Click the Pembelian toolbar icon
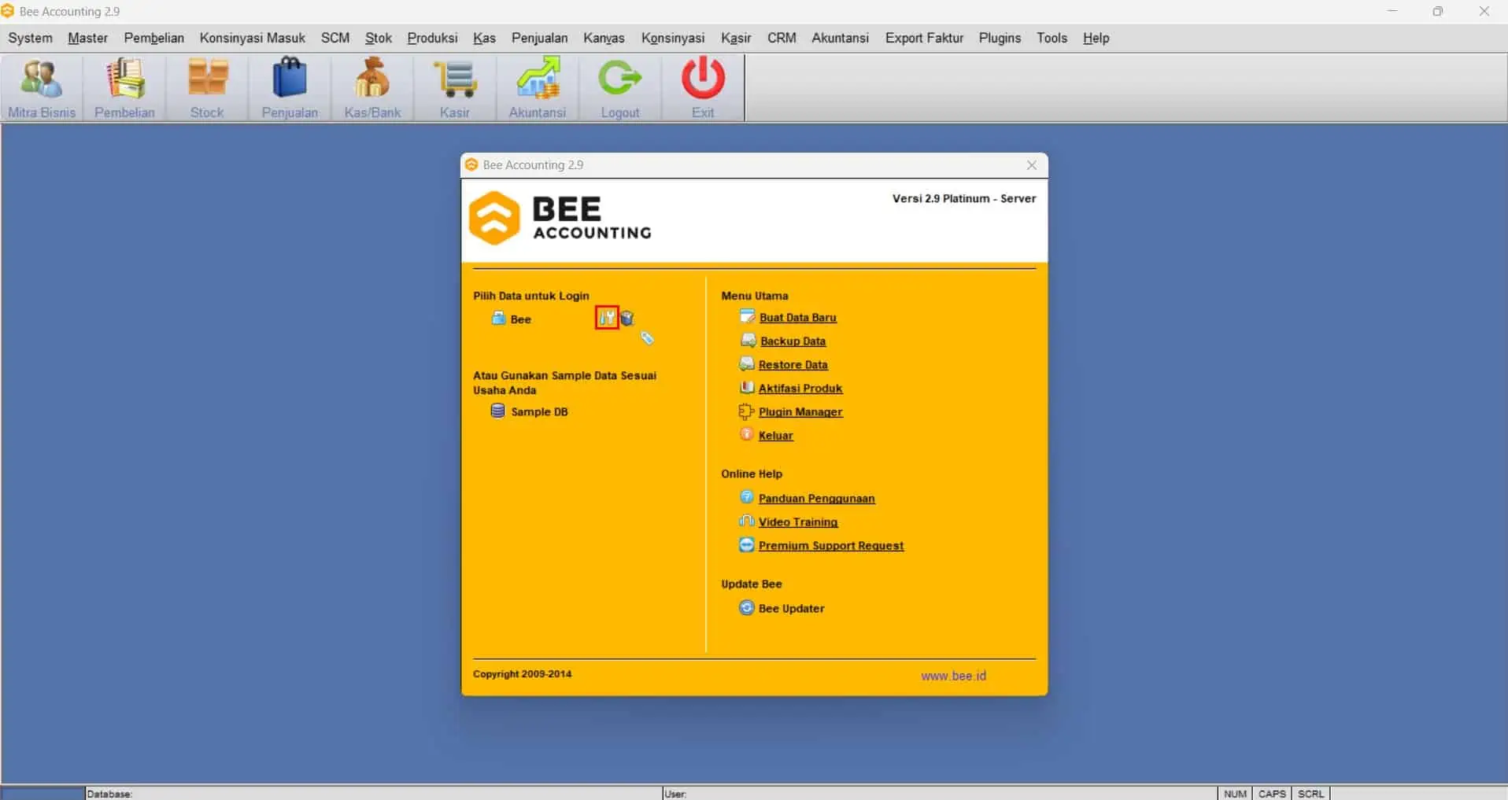The height and width of the screenshot is (800, 1508). tap(124, 88)
